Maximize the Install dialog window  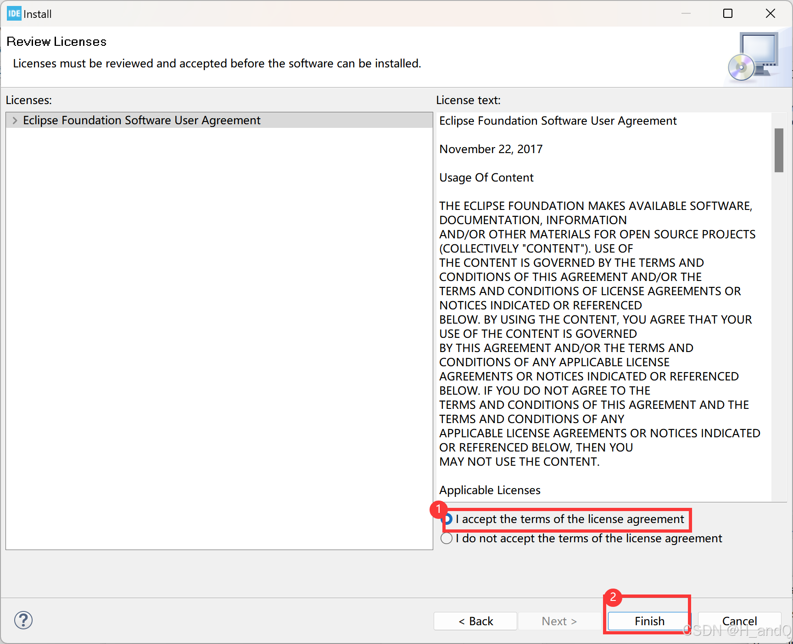pos(728,13)
